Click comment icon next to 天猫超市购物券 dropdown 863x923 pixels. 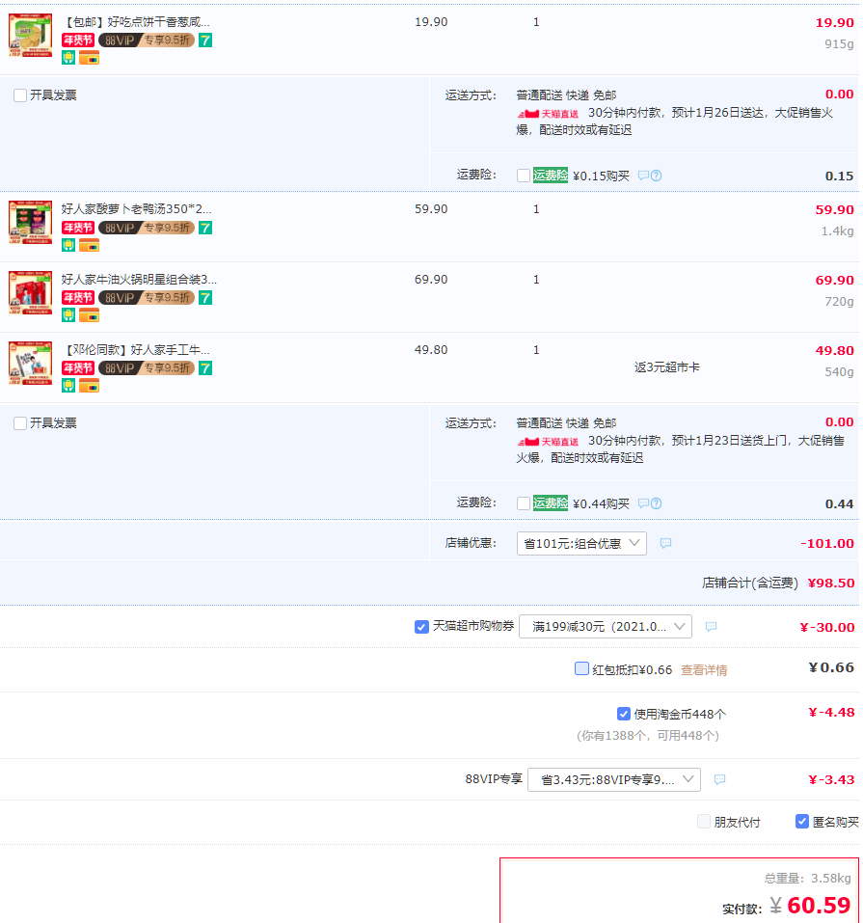click(711, 626)
